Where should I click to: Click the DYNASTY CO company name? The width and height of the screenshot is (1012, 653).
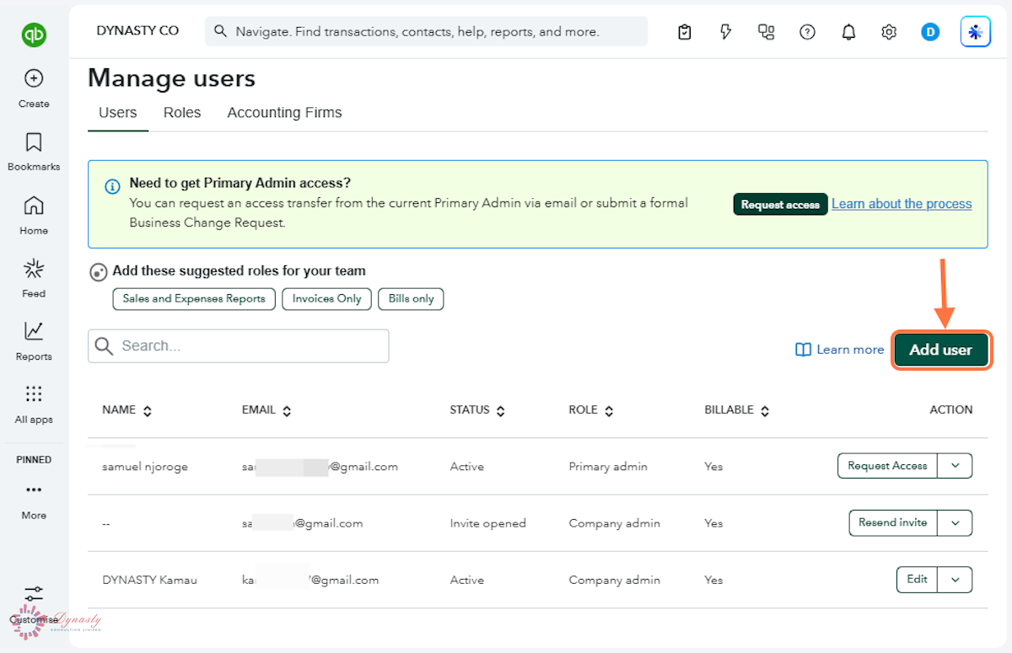click(x=137, y=30)
